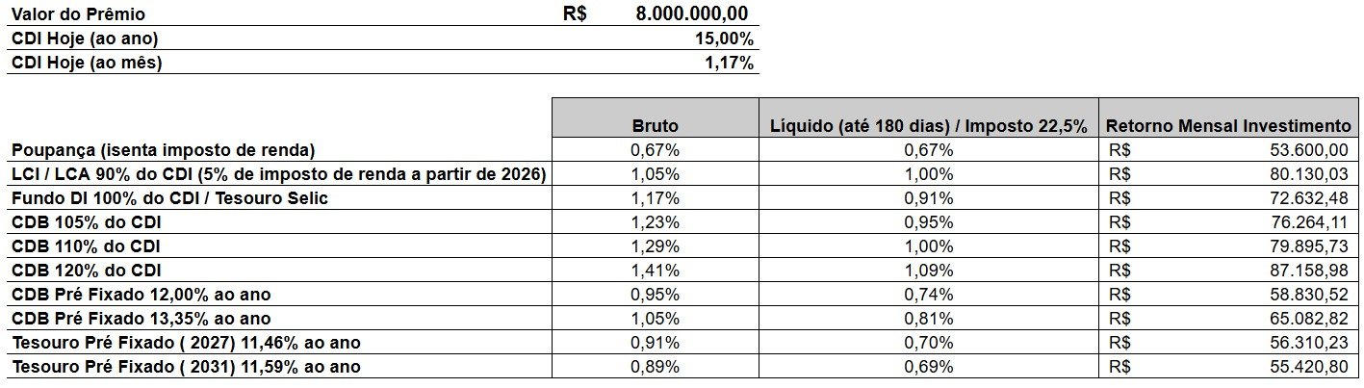The width and height of the screenshot is (1364, 388).
Task: Click the 53.600,00 Poupança return cell
Action: tap(1228, 150)
